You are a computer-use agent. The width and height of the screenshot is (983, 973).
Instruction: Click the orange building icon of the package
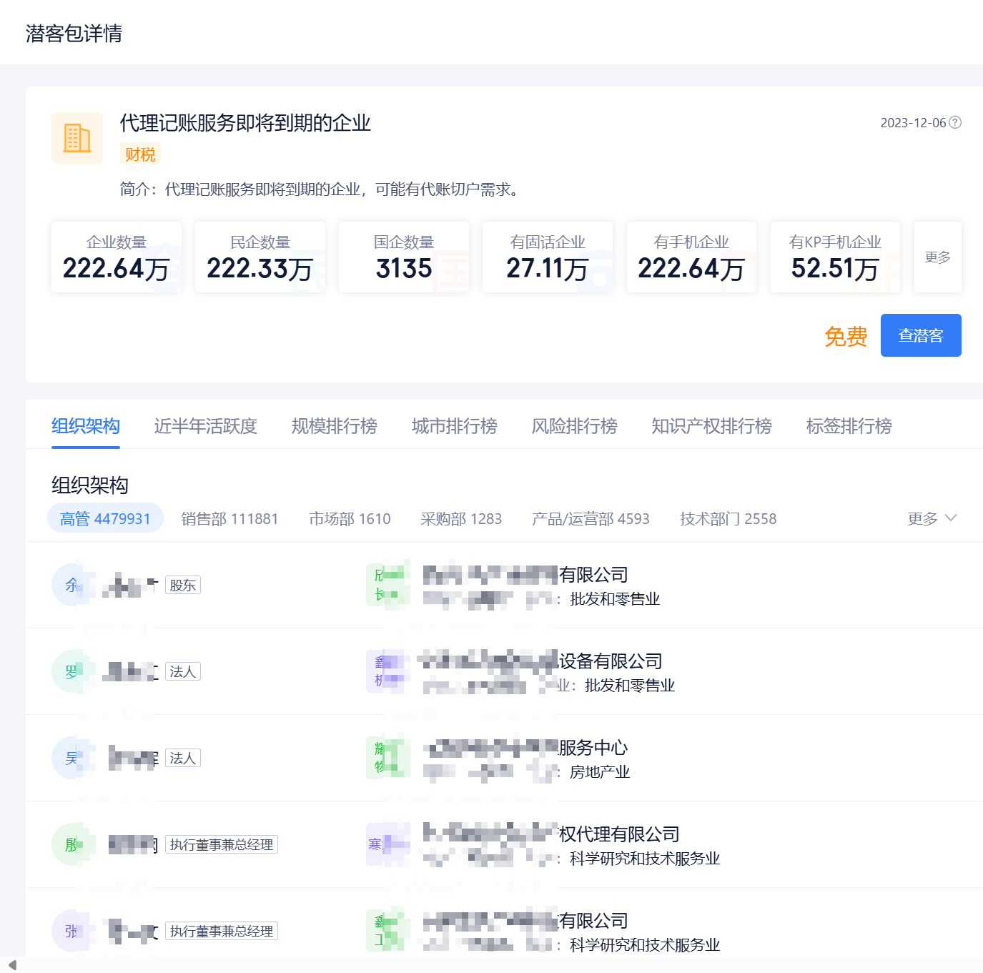[77, 138]
